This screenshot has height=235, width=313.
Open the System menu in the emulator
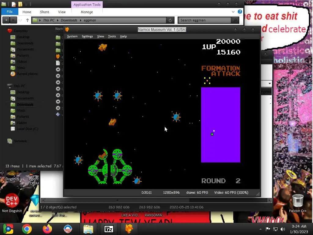(72, 36)
